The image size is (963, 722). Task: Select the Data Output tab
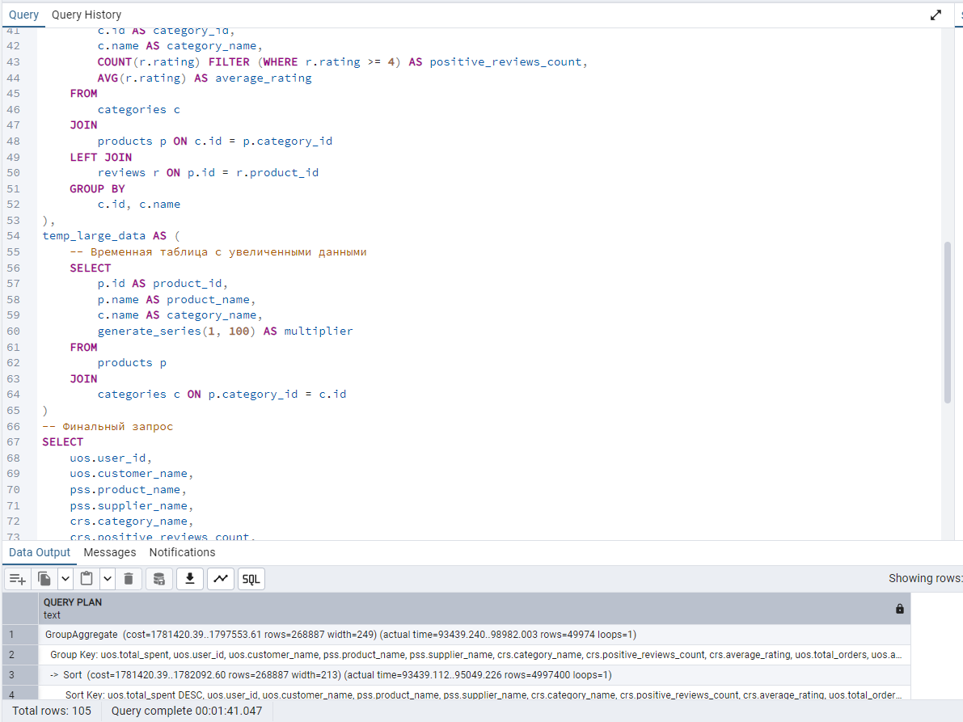pyautogui.click(x=40, y=552)
